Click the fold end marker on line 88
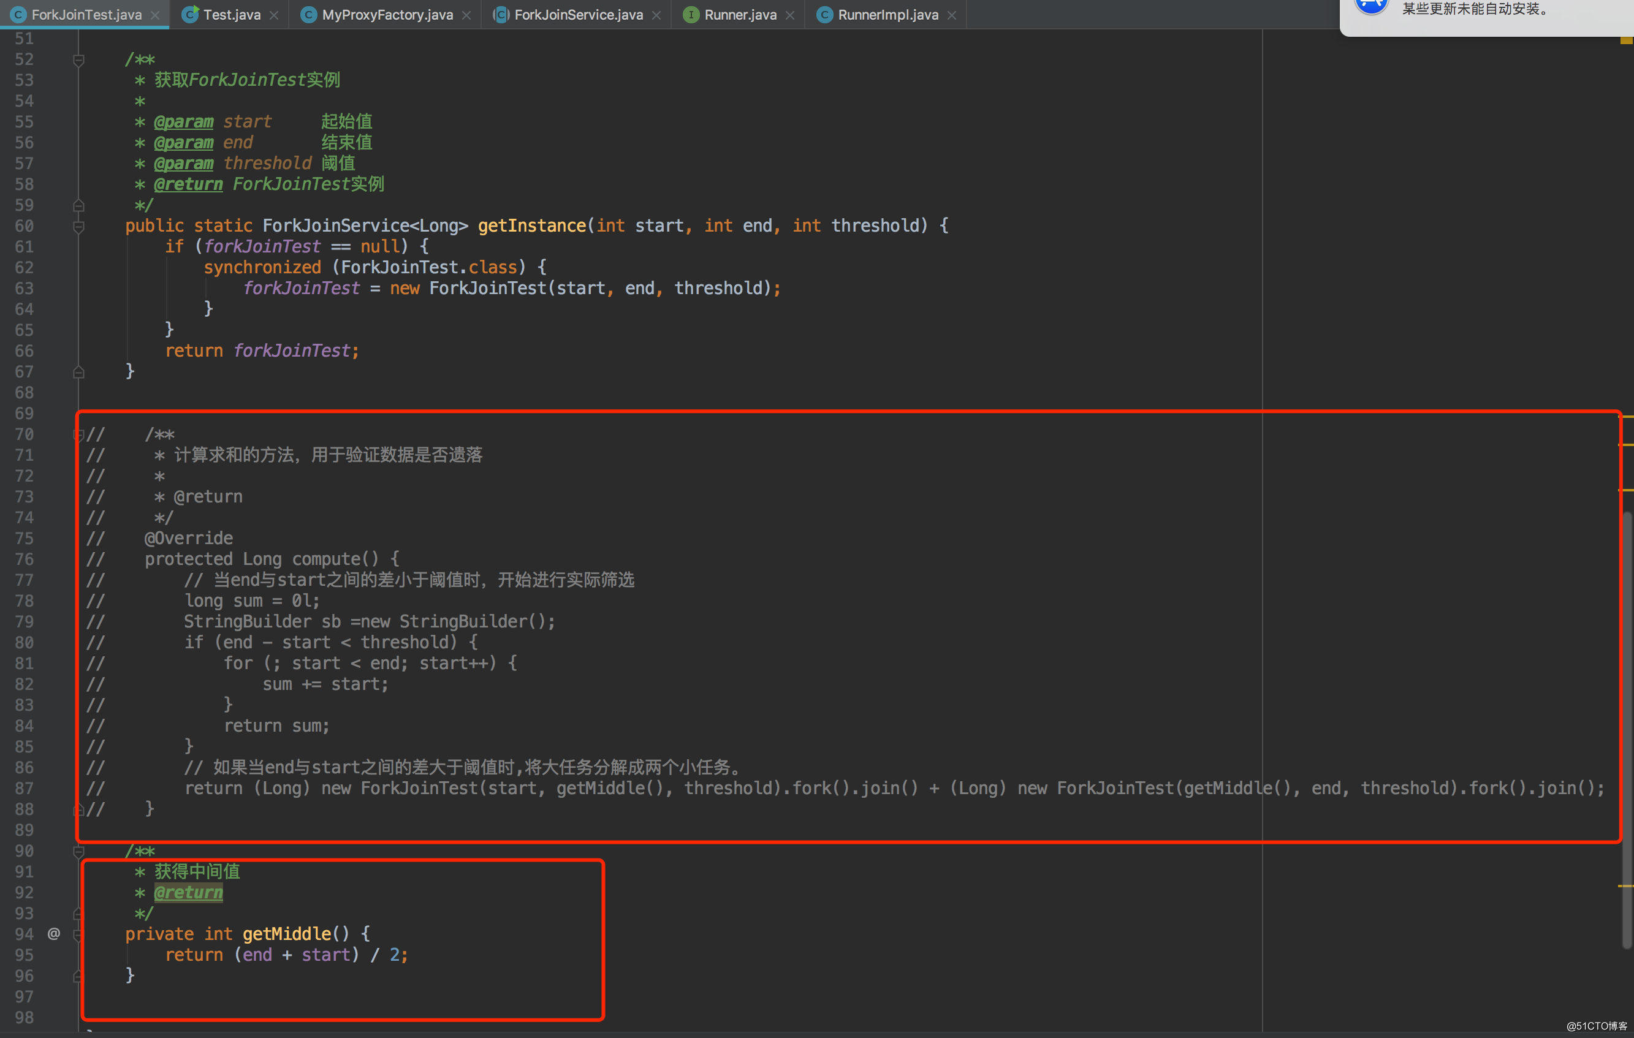 [78, 809]
